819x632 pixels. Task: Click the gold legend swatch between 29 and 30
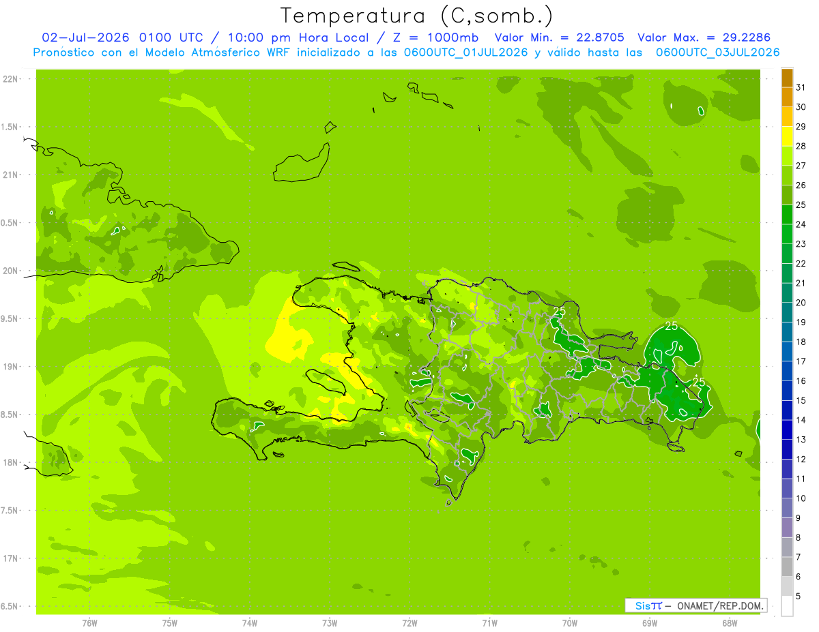tap(787, 117)
